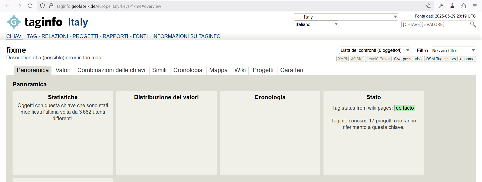Open the Nessun filtro filter dropdown
The image size is (482, 182).
pos(453,51)
